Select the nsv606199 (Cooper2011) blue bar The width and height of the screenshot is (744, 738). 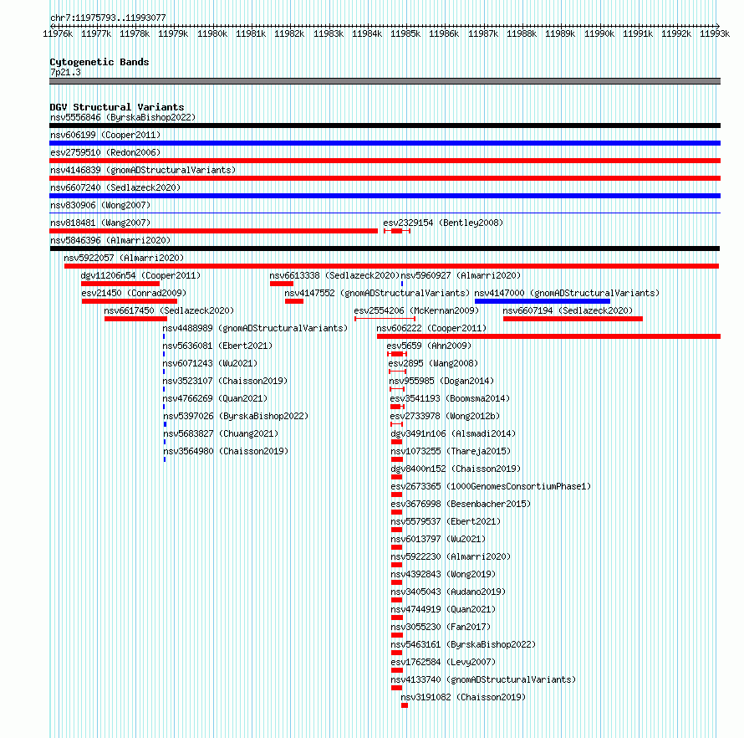tap(385, 143)
